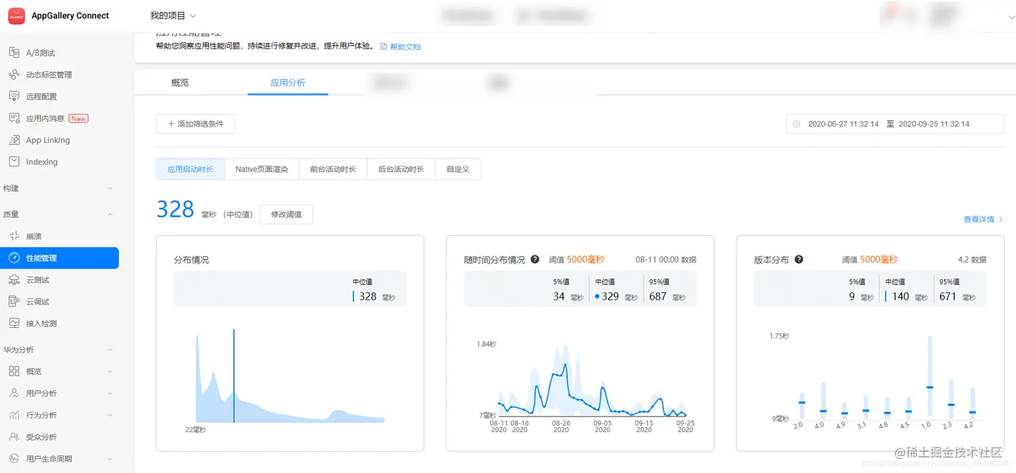Image resolution: width=1016 pixels, height=473 pixels.
Task: Open 应用内消息 using its sidebar icon
Action: [15, 118]
